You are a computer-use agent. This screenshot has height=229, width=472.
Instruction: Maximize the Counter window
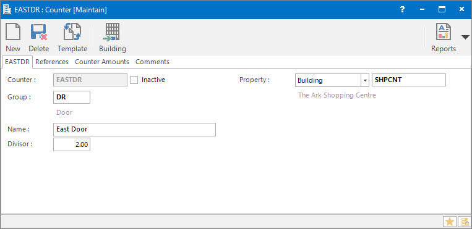point(442,9)
